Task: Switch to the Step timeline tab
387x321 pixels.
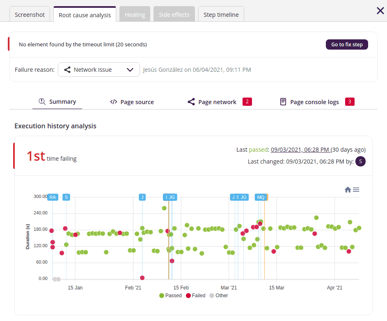Action: (221, 14)
